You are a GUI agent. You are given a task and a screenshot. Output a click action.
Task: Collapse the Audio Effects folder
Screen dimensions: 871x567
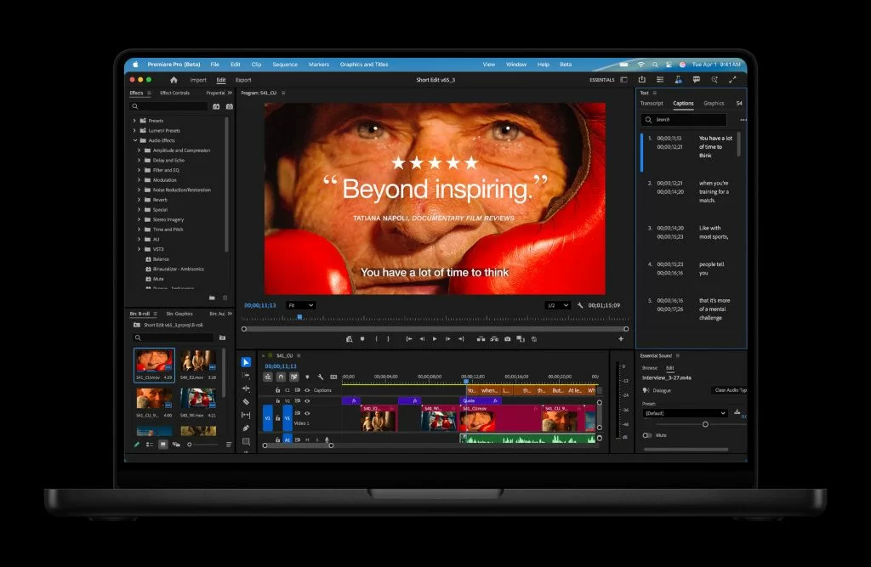point(134,140)
